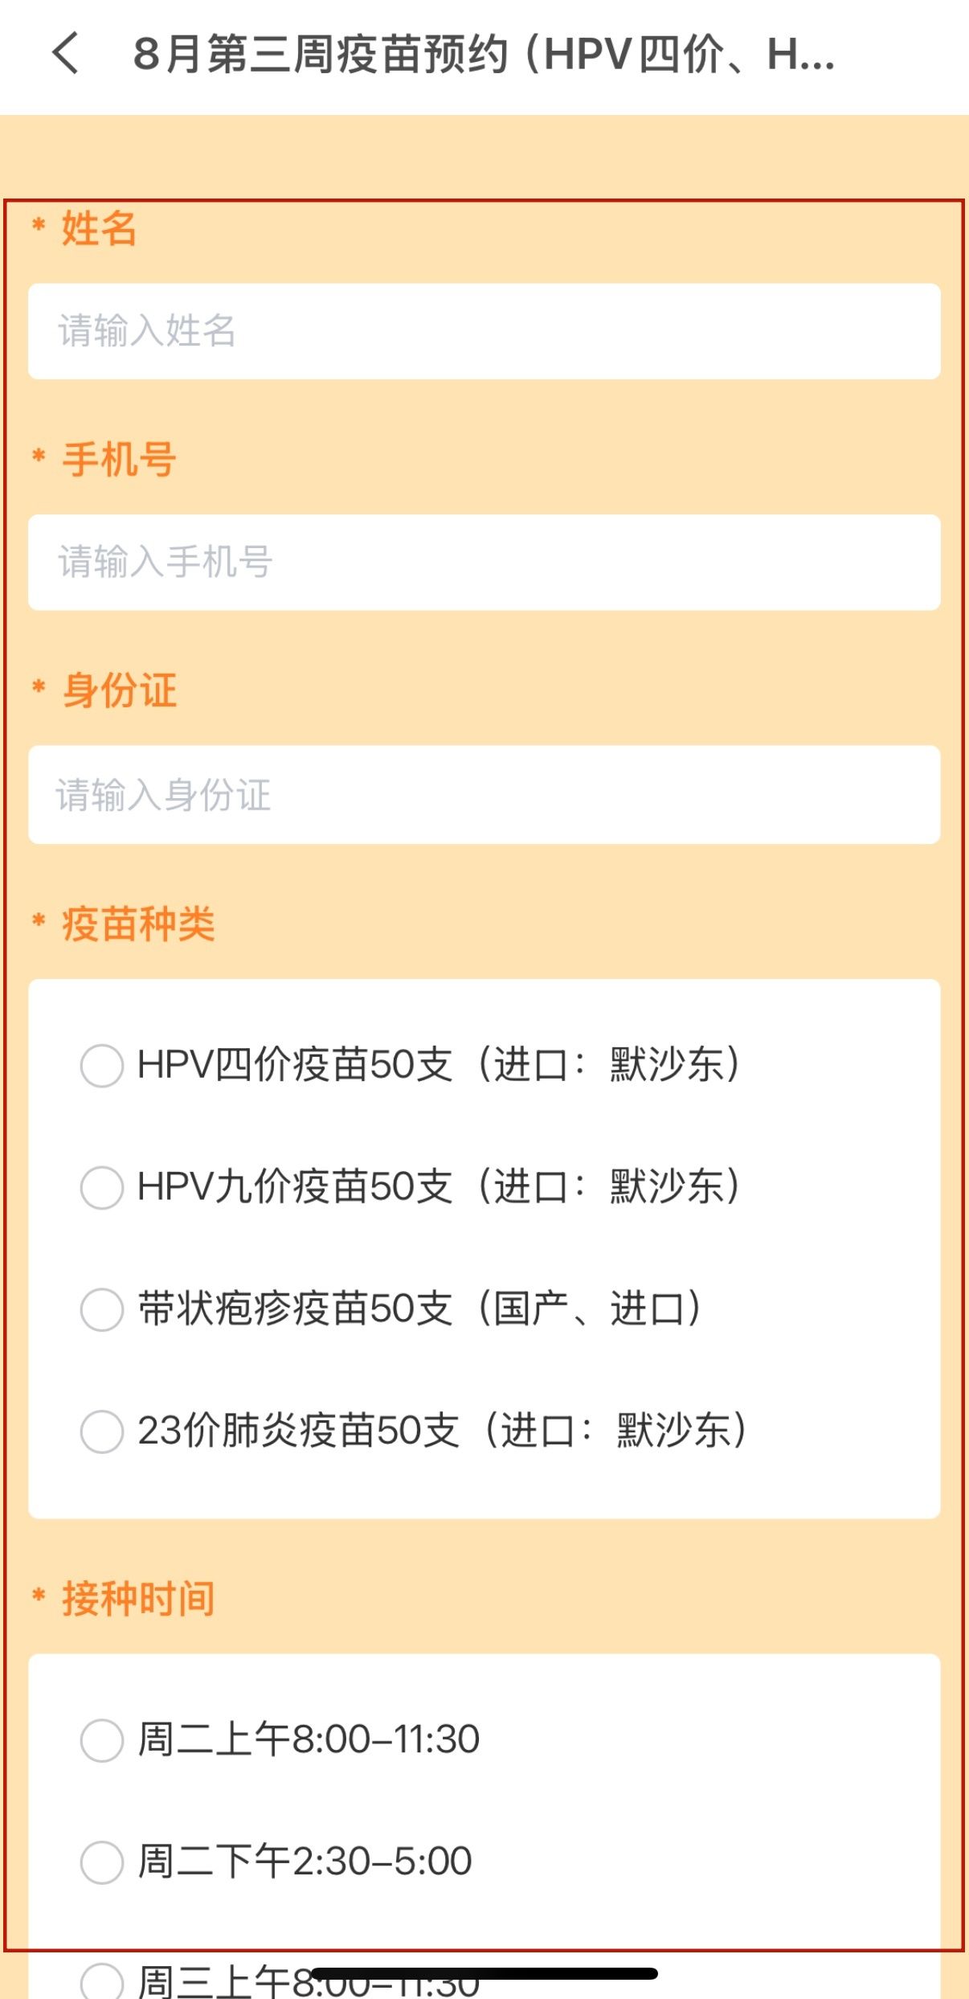Image resolution: width=969 pixels, height=1999 pixels.
Task: Choose the HPV九价疫苗50支 radio option
Action: (x=102, y=1187)
